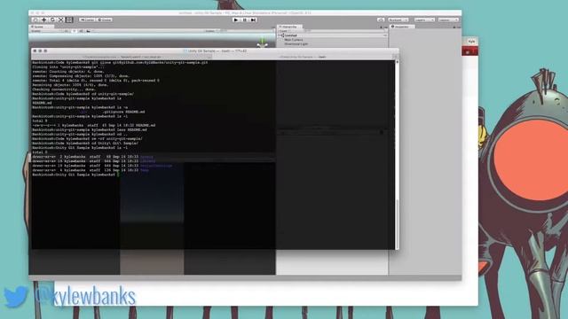This screenshot has width=568, height=319.
Task: Open the Account dropdown in Unity
Action: click(398, 19)
